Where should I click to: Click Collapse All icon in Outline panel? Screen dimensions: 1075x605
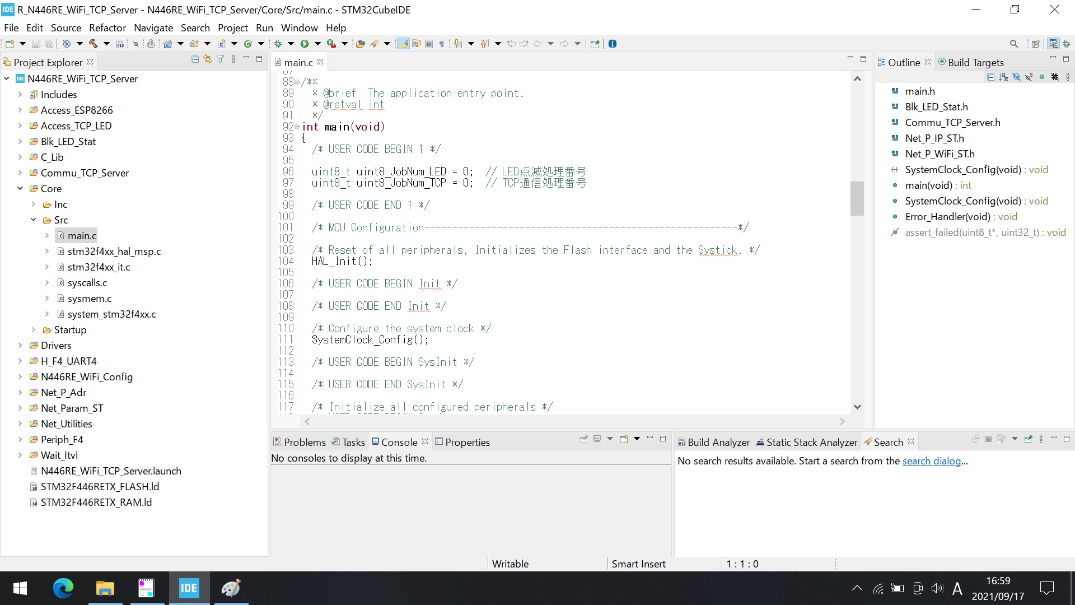coord(991,77)
